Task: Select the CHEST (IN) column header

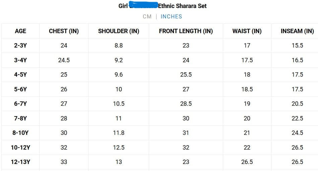Action: [64, 31]
